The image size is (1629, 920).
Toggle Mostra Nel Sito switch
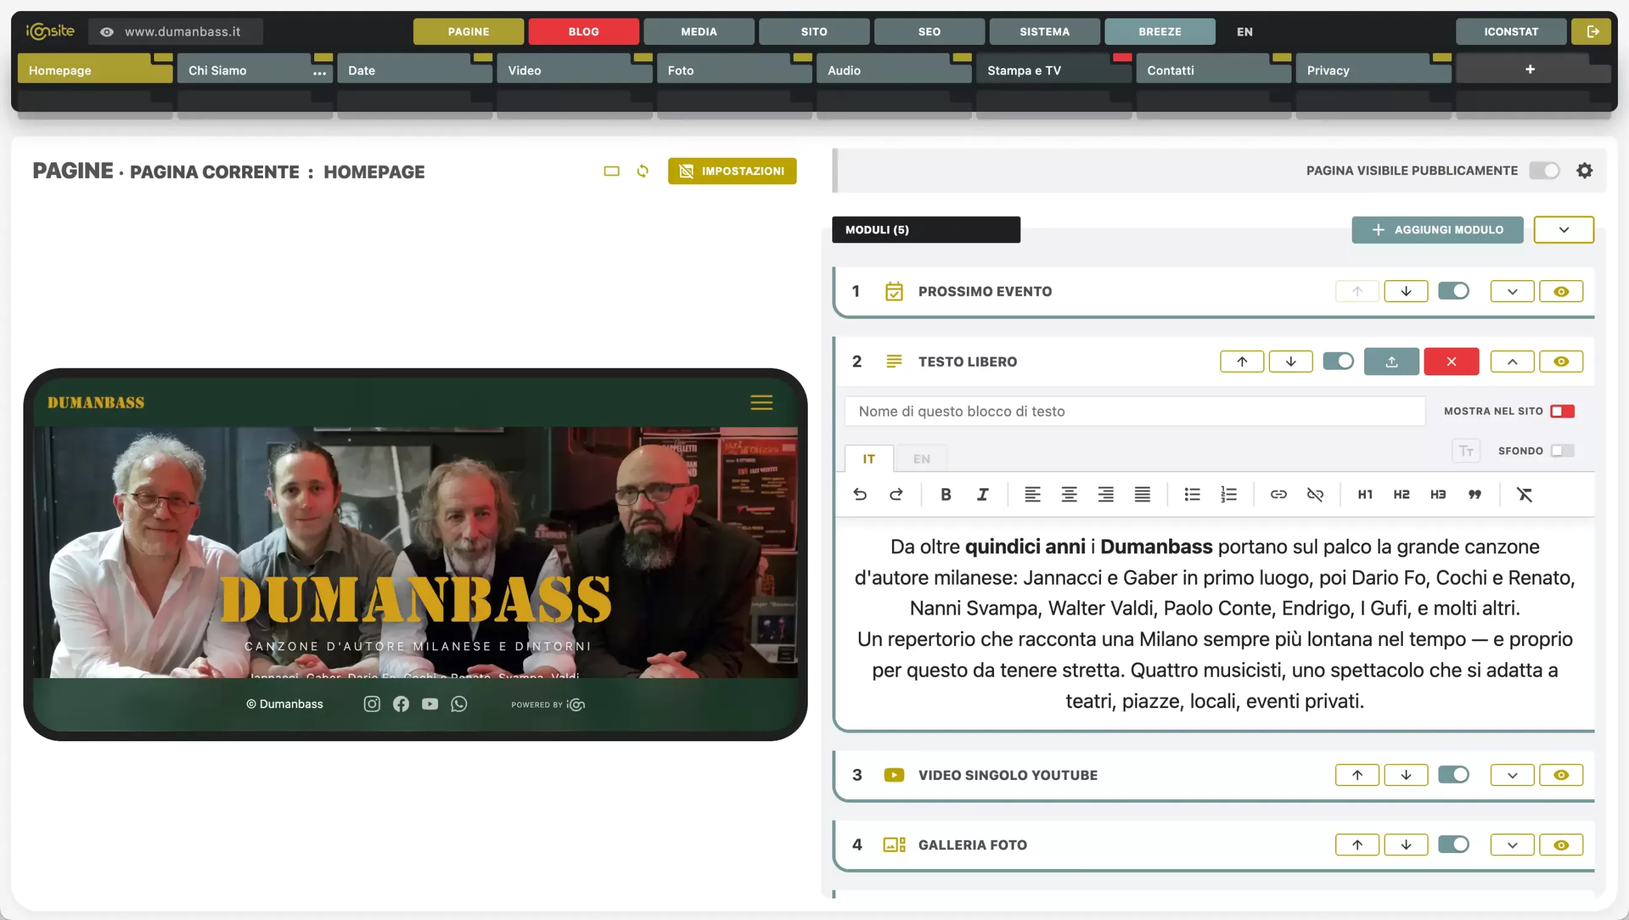click(1562, 411)
